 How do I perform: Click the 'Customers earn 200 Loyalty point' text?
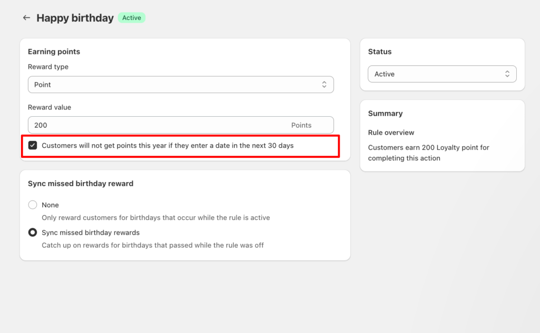(x=428, y=153)
